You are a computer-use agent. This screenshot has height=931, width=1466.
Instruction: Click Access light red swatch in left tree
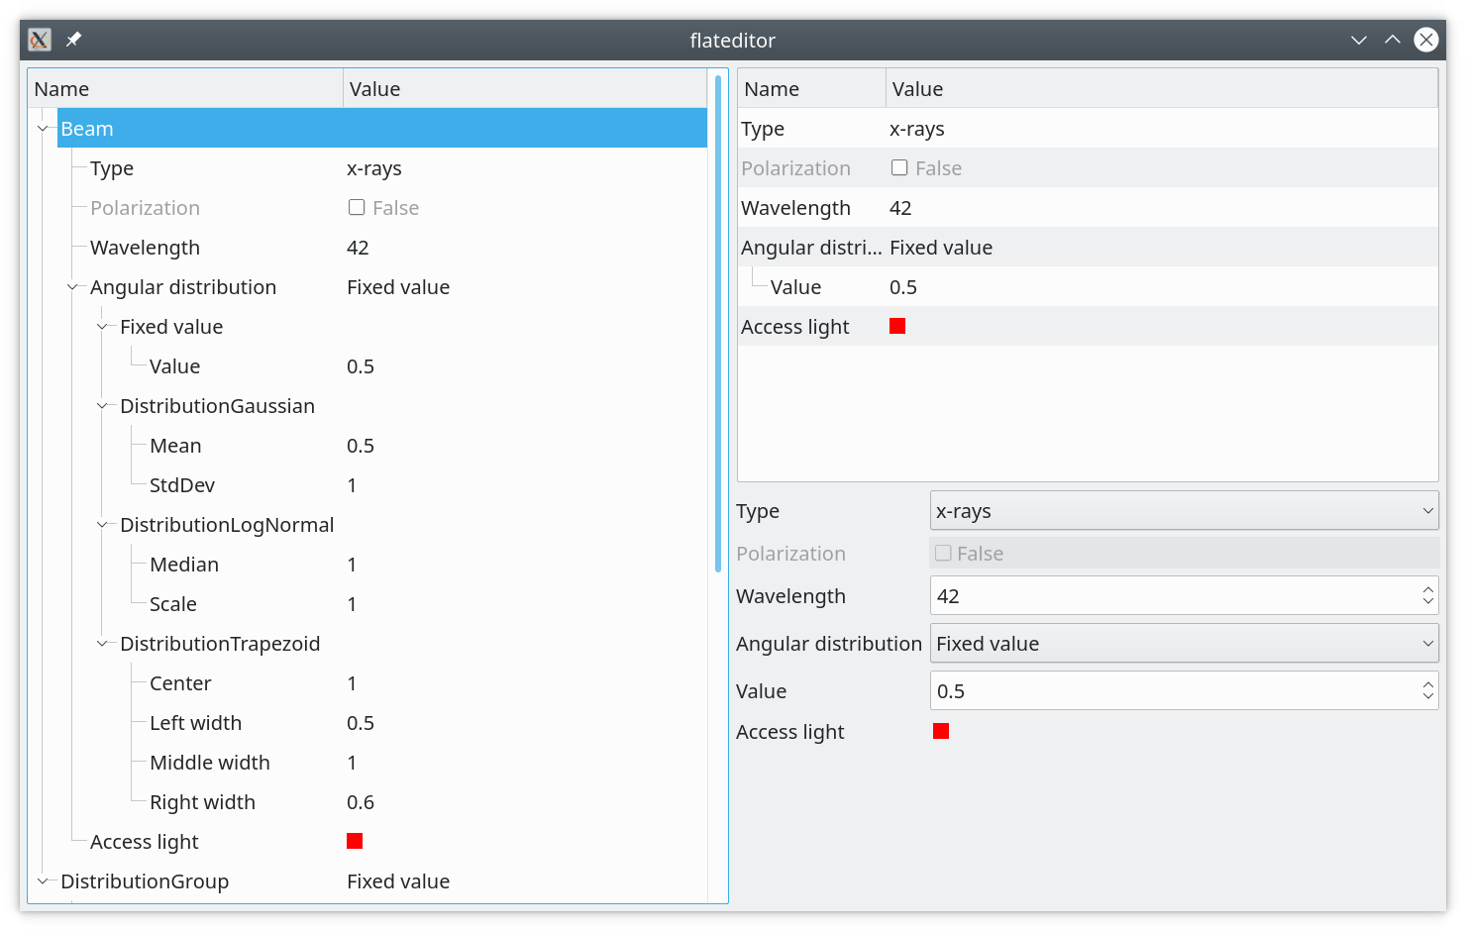click(355, 841)
